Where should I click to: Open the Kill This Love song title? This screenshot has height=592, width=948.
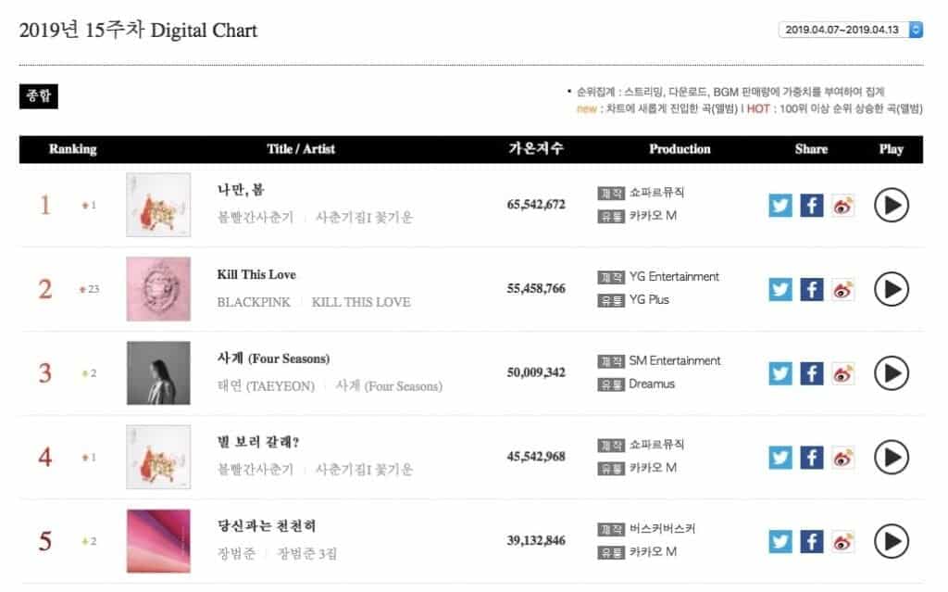tap(256, 275)
